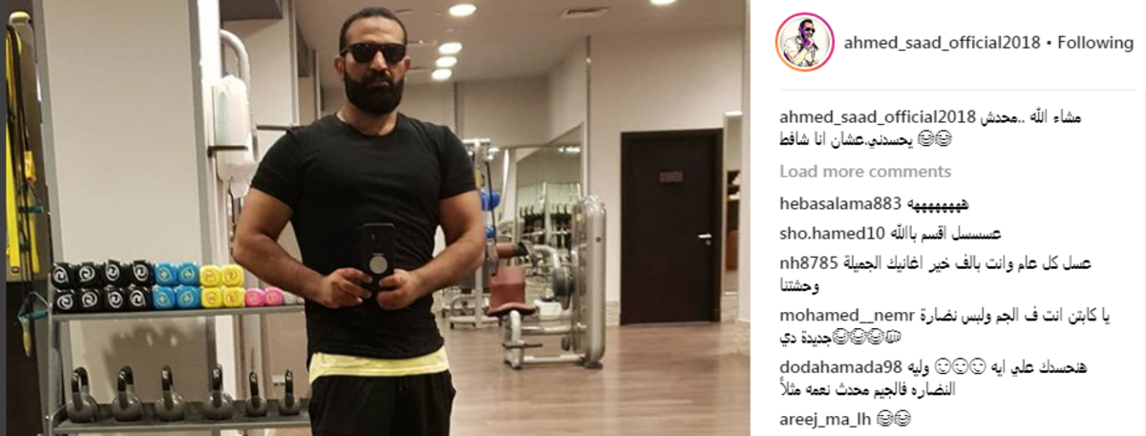Visit nh8785 user profile
The image size is (1146, 436).
click(x=805, y=264)
